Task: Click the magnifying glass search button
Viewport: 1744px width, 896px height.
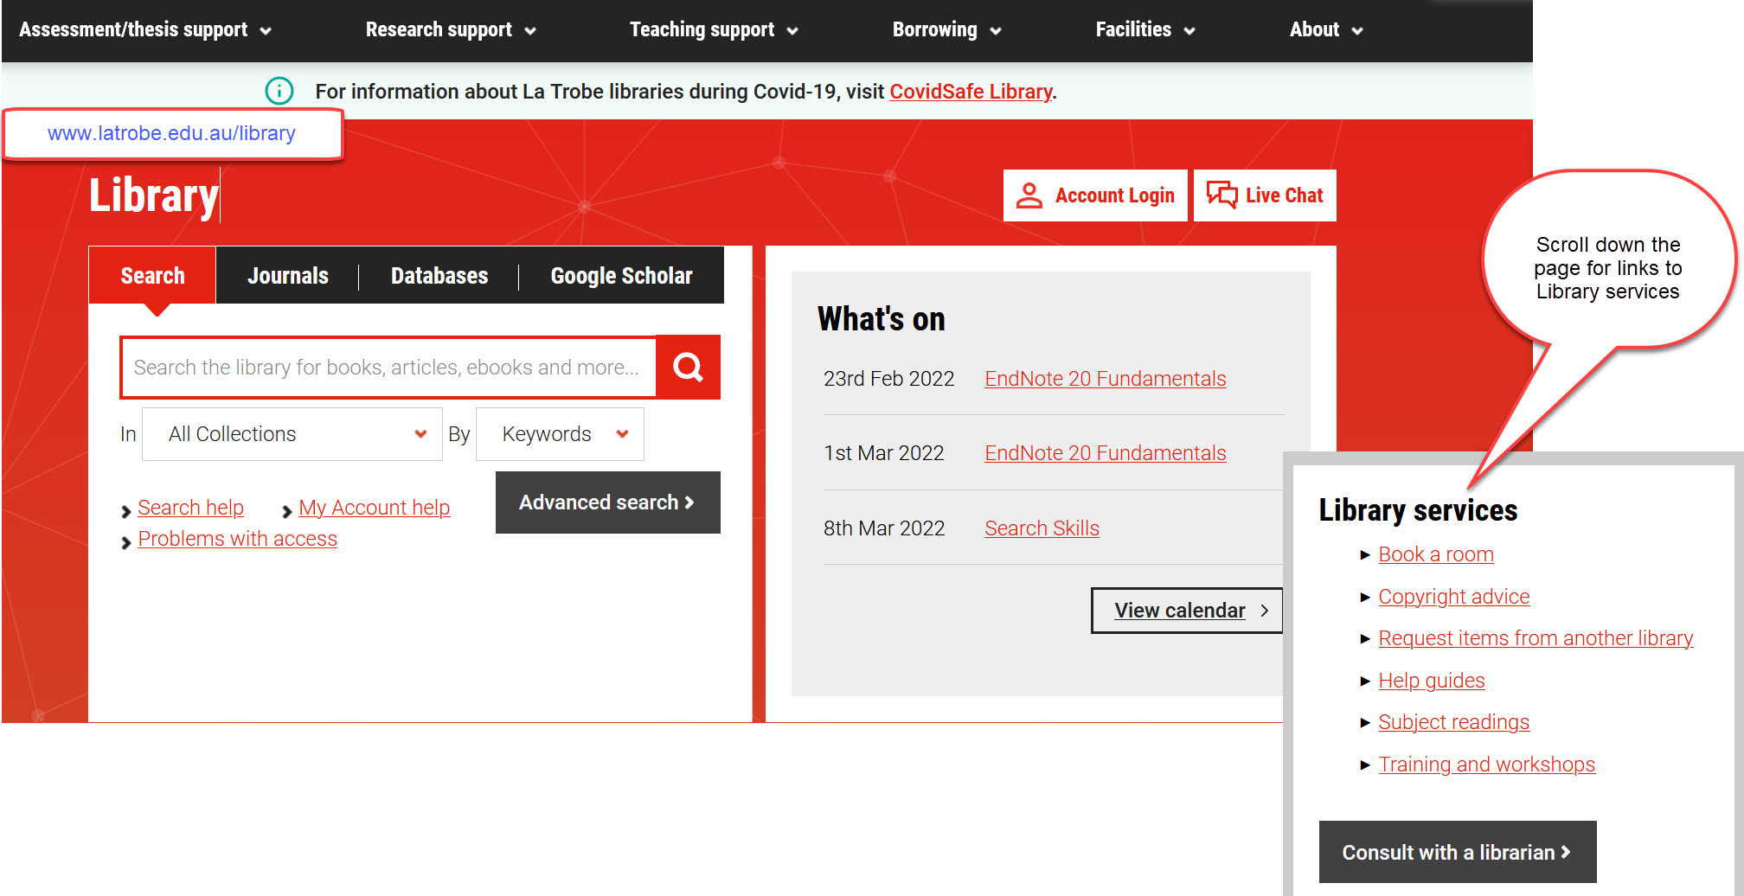Action: coord(688,368)
